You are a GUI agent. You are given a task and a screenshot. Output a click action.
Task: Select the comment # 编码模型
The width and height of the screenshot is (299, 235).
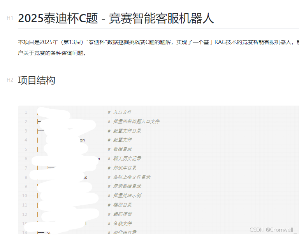(120, 214)
